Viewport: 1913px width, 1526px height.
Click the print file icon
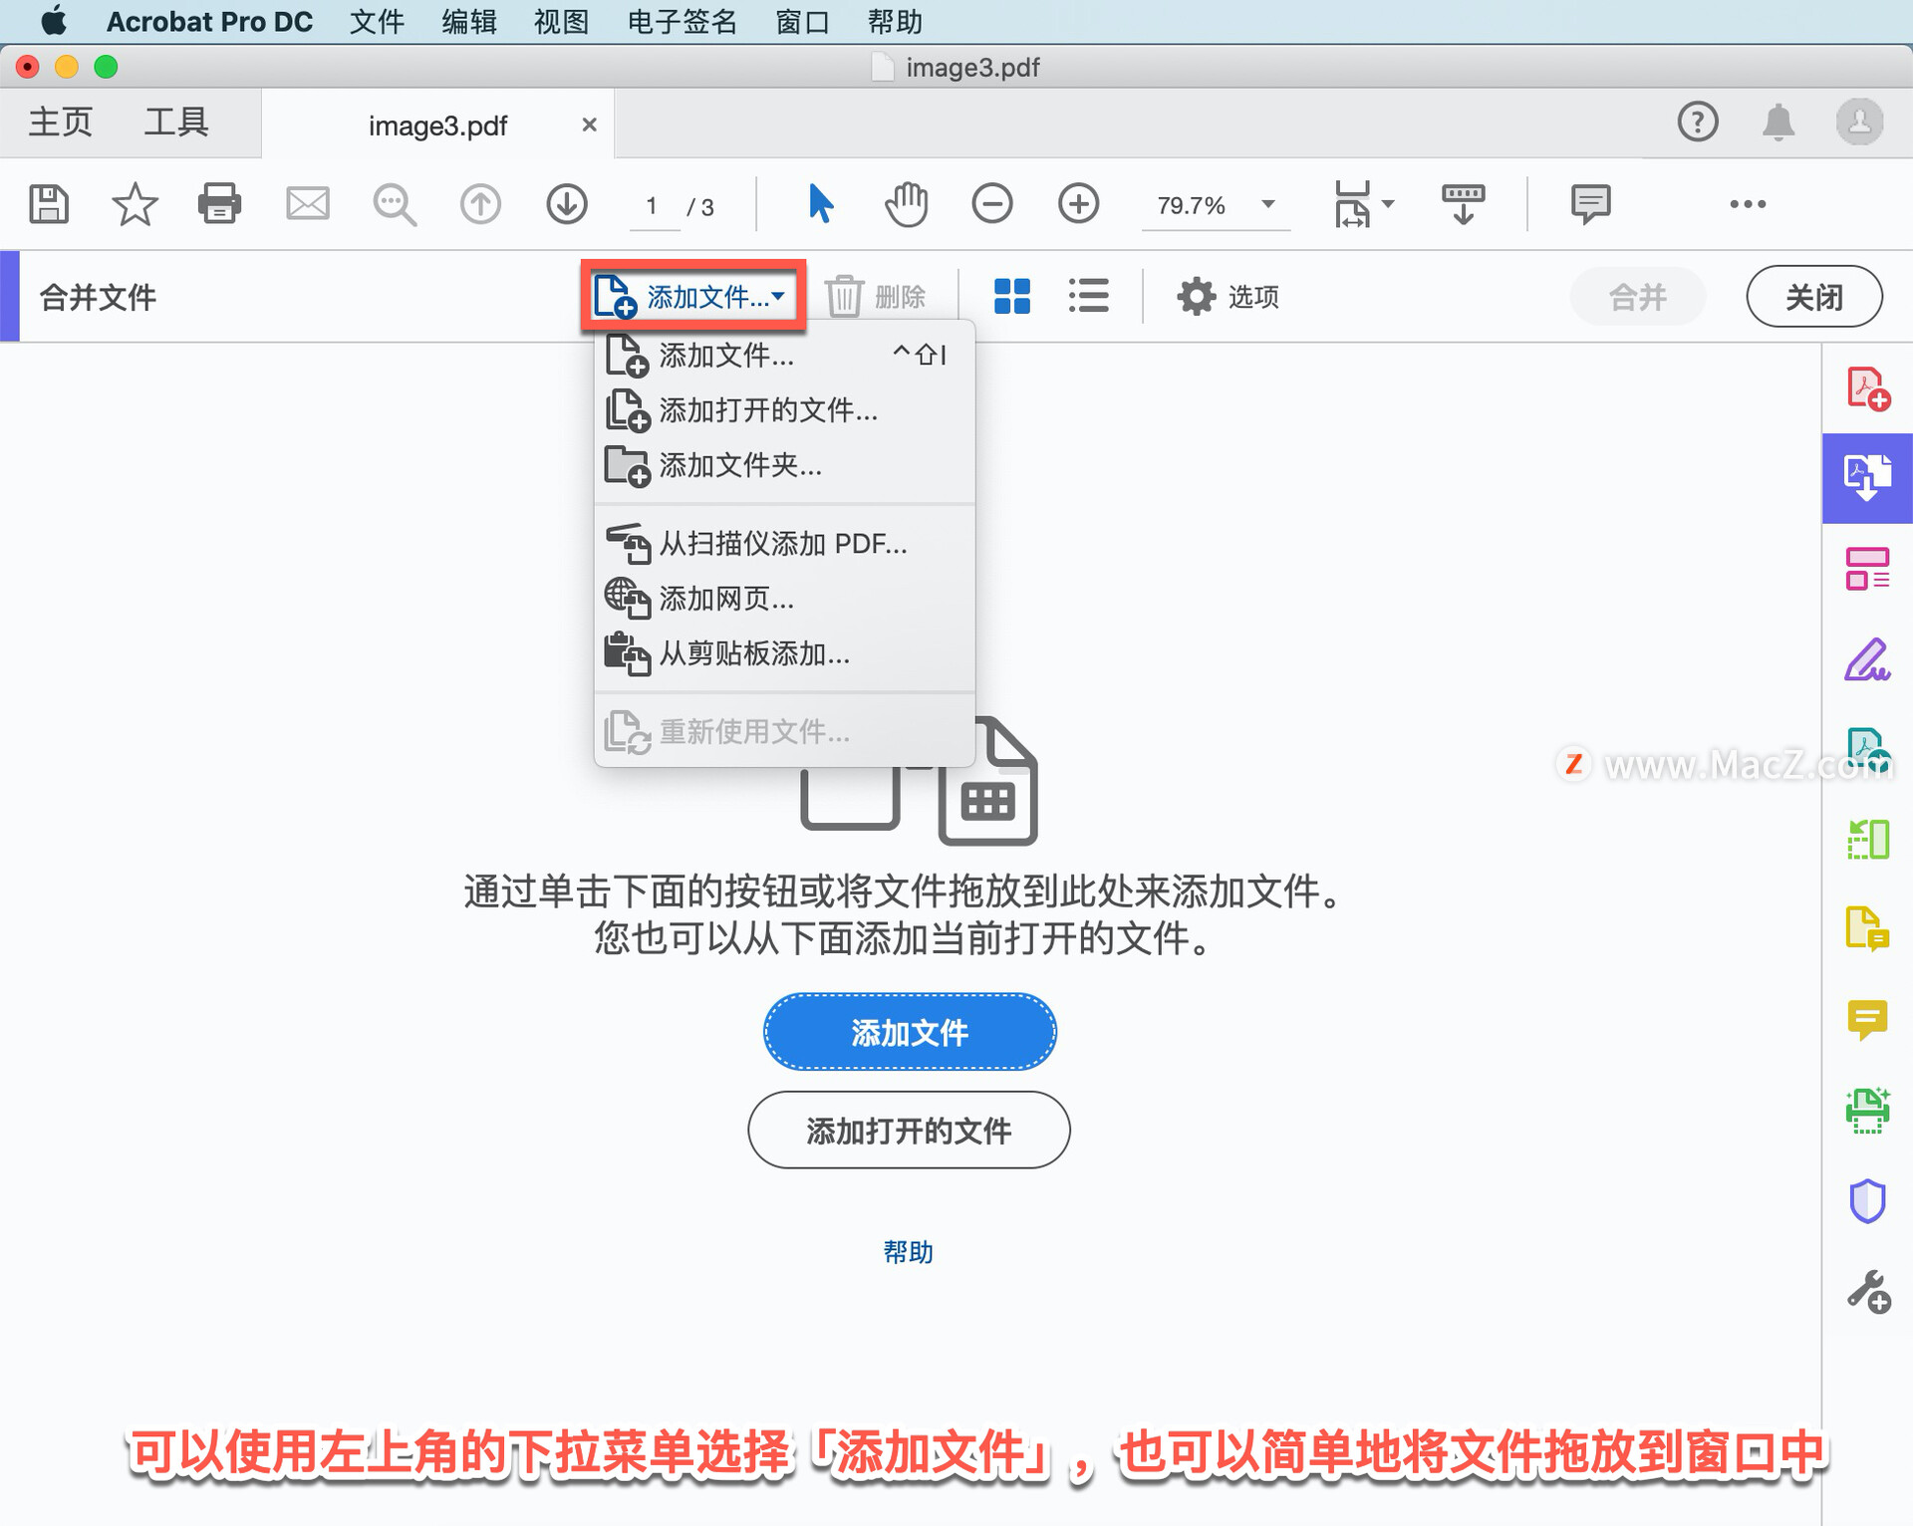tap(219, 205)
